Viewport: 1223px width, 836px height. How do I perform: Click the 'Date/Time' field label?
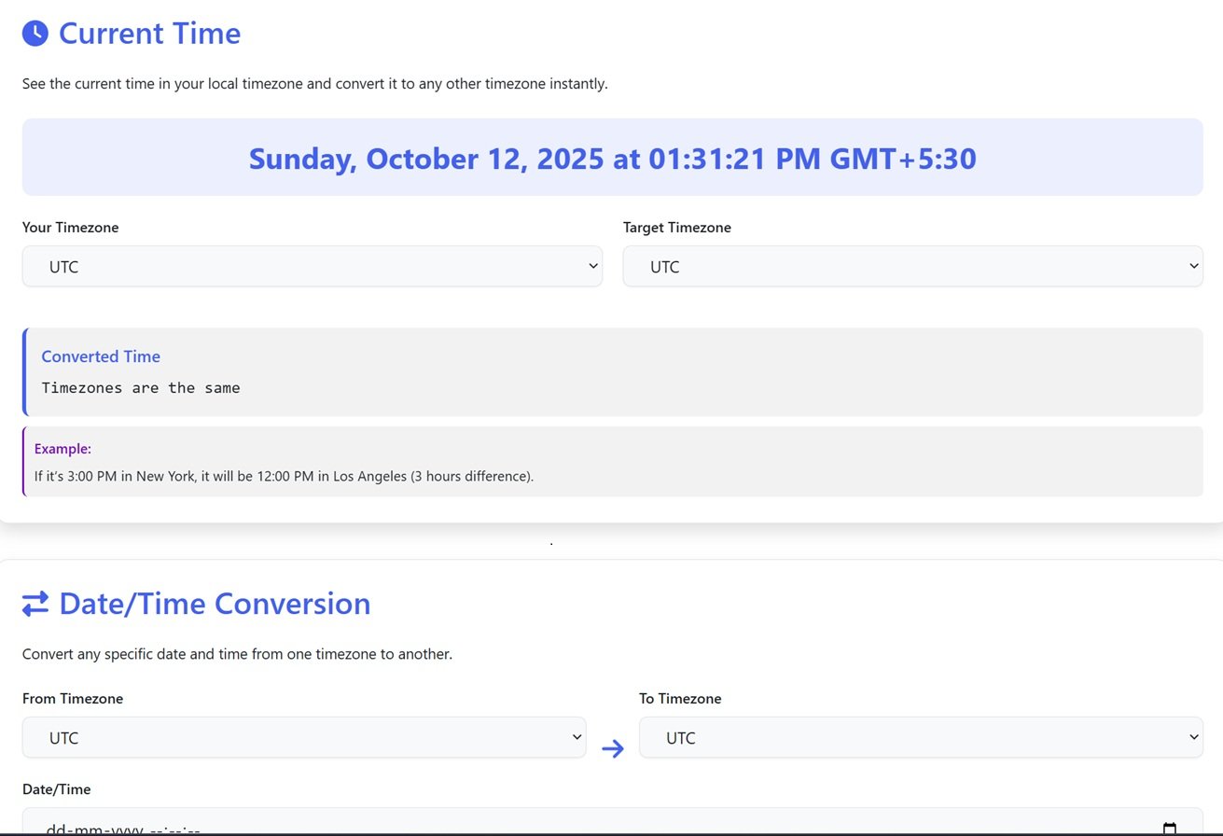point(57,789)
